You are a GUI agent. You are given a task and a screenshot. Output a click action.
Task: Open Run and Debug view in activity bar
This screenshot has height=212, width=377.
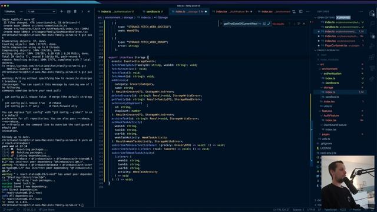[x=372, y=46]
